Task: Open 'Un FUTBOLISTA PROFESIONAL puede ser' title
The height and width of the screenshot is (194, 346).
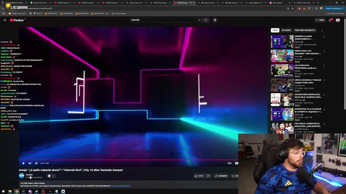Action: [x=306, y=67]
